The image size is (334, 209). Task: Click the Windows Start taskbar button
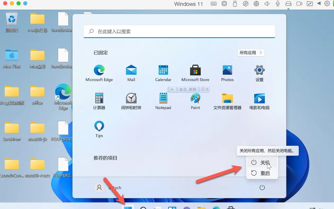(x=128, y=207)
